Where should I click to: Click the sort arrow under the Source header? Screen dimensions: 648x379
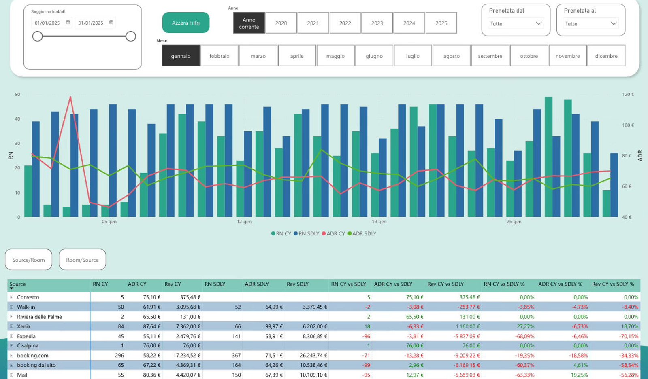coord(11,288)
